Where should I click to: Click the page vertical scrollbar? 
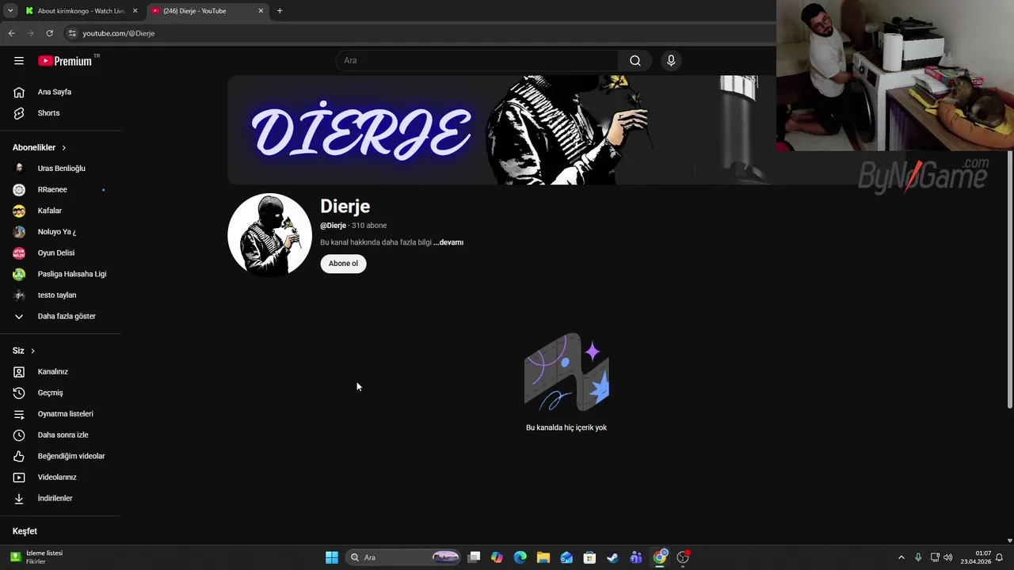tap(1009, 281)
